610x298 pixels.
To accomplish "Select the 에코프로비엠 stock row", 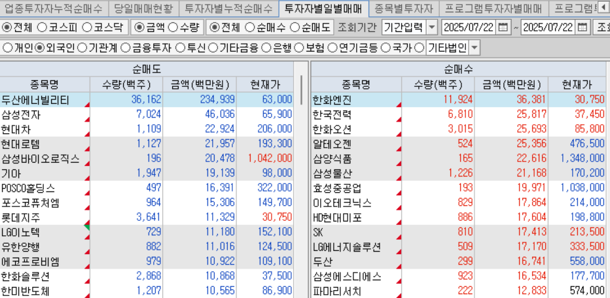I will (147, 262).
